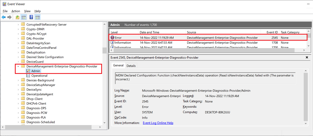Screen dimensions: 313x136
Task: Expand the DeviceGuard folder
Action: (18, 62)
